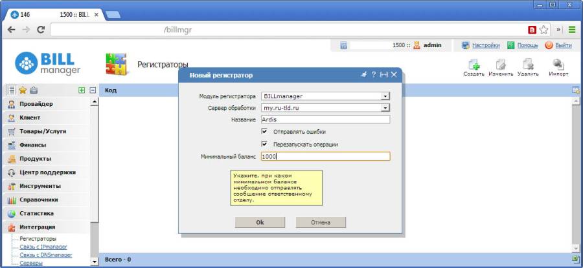Open favorites star icon in sidebar
The image size is (583, 268).
[23, 90]
